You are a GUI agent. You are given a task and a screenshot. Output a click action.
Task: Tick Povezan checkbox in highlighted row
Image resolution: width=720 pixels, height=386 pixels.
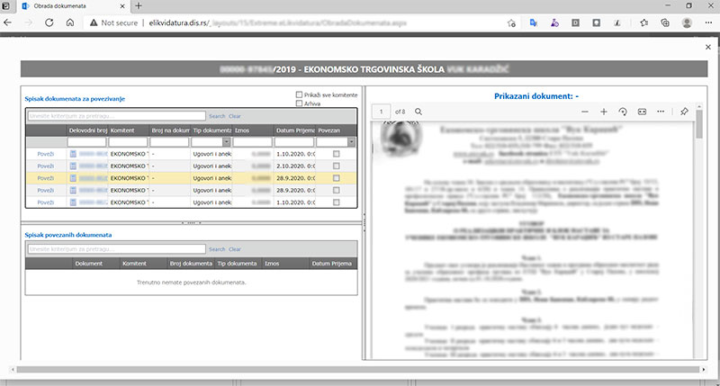coord(337,178)
